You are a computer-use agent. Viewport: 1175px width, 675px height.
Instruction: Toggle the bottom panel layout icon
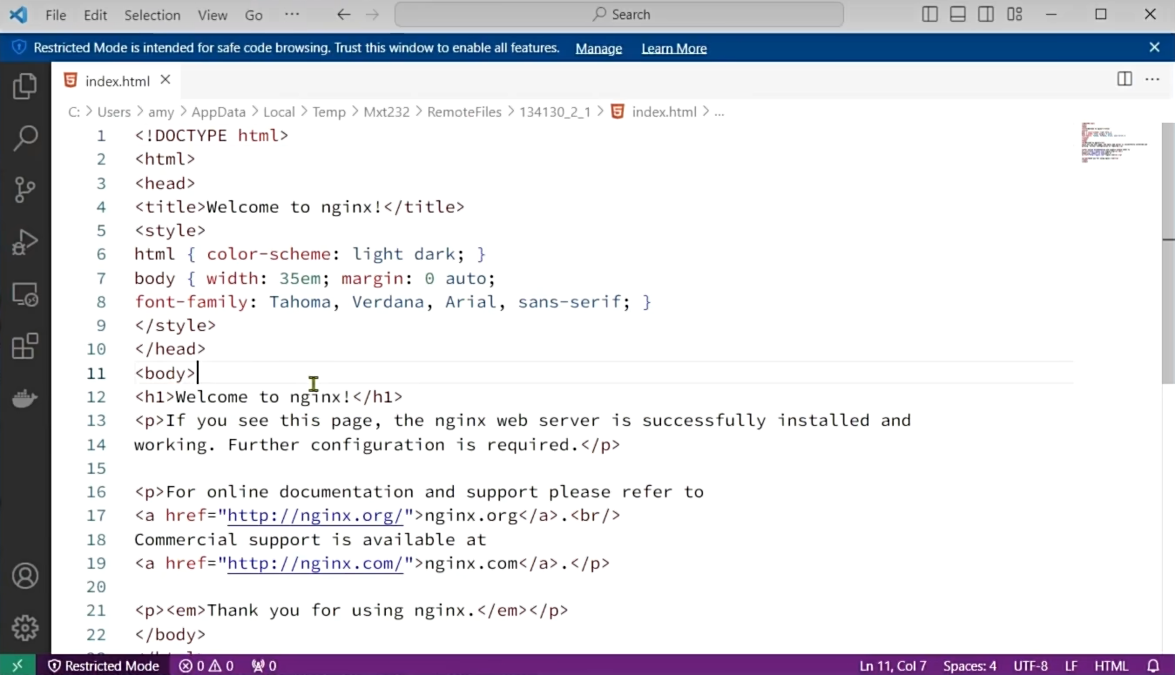pyautogui.click(x=957, y=14)
